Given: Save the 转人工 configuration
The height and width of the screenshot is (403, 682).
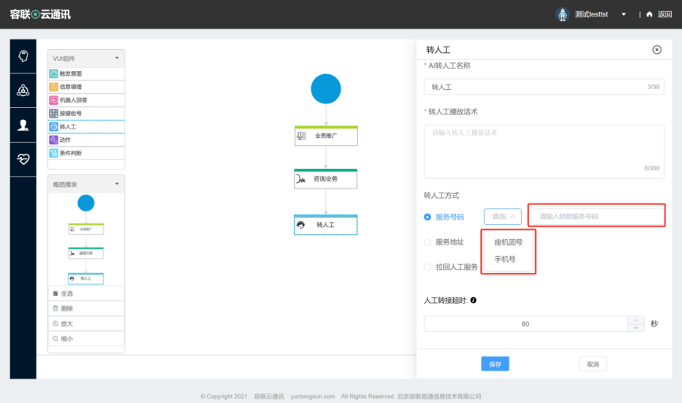Looking at the screenshot, I should pyautogui.click(x=495, y=364).
